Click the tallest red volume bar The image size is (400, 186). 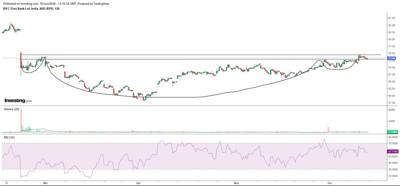pos(21,121)
